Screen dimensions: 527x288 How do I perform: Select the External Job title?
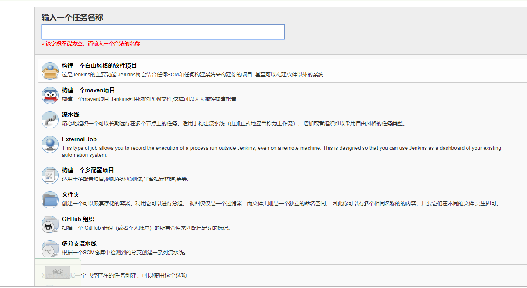(79, 139)
